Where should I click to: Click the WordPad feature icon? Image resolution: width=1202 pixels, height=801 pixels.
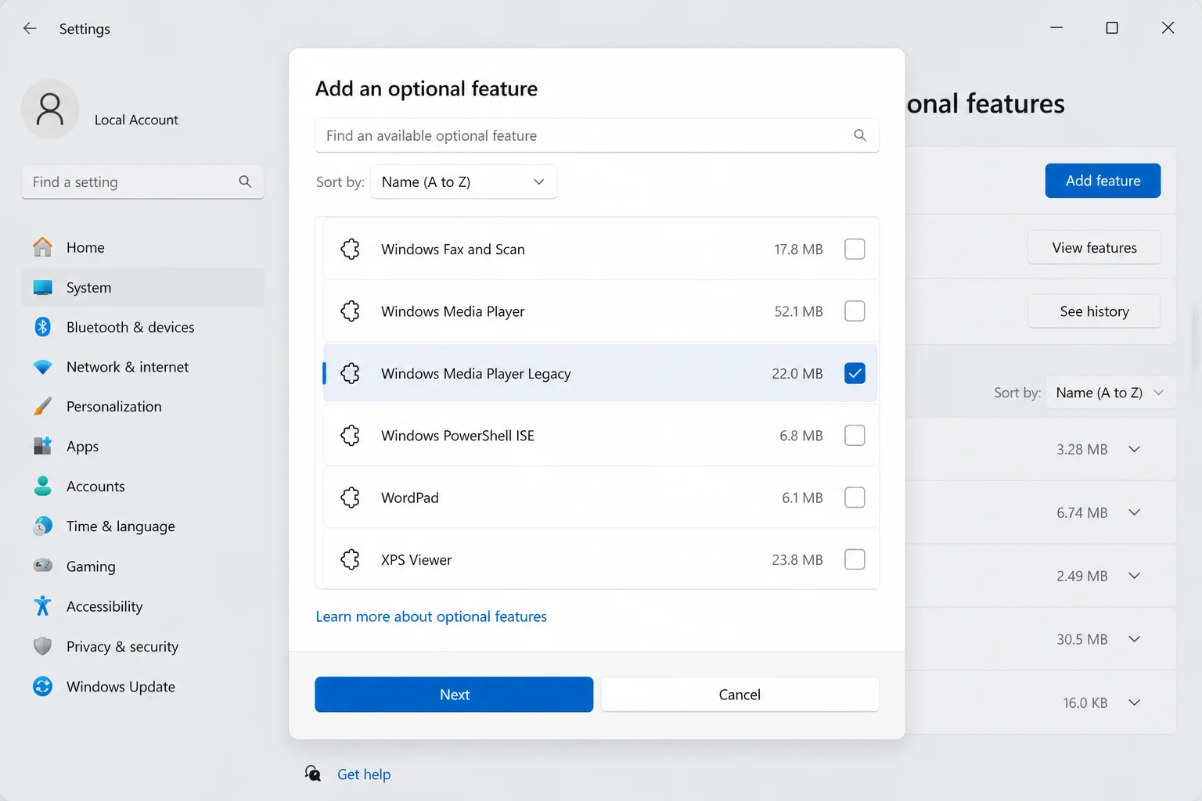coord(351,497)
